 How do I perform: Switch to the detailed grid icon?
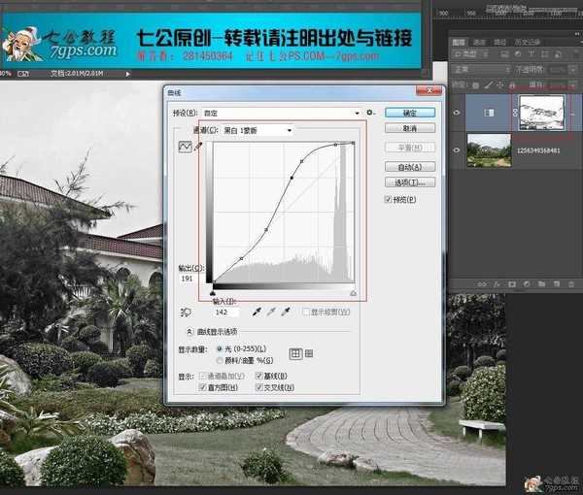[309, 353]
